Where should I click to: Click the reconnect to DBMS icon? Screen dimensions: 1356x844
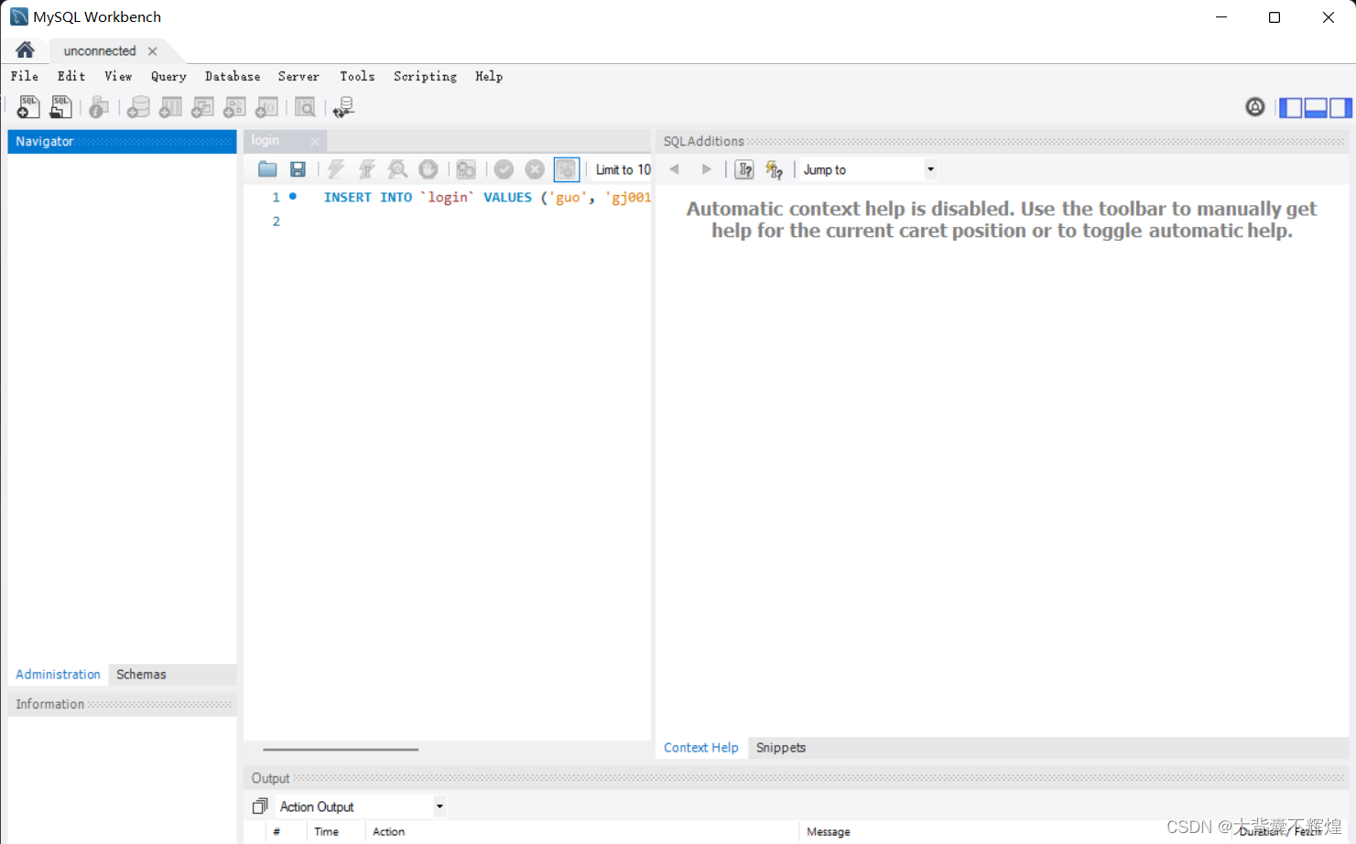click(x=343, y=107)
